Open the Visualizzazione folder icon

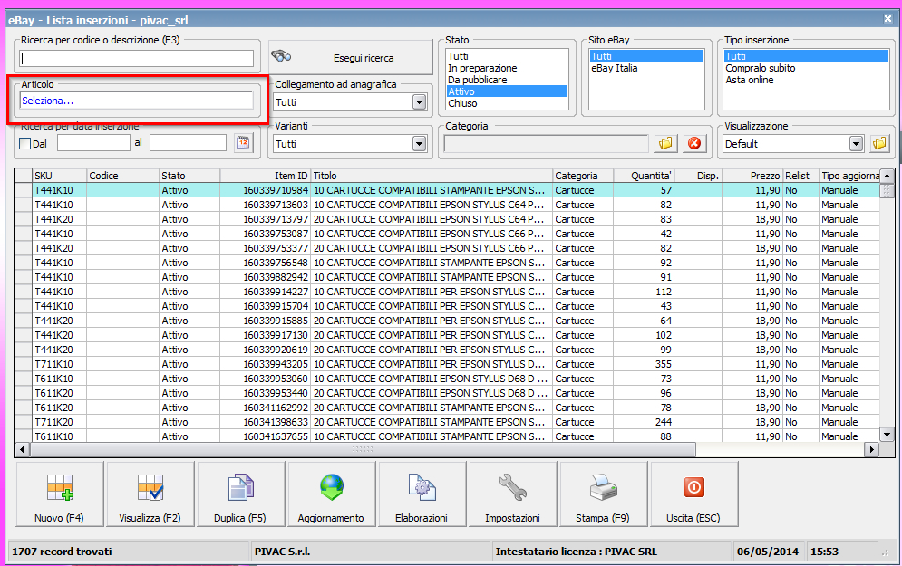tap(879, 143)
